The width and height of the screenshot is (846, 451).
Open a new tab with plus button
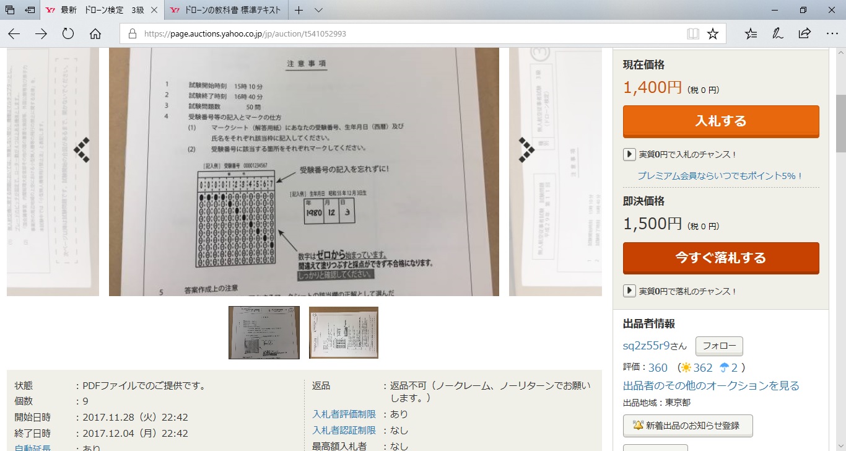(299, 11)
